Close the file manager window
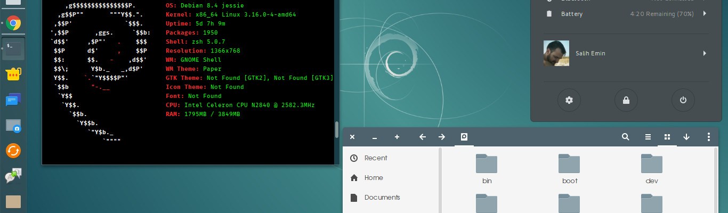728x213 pixels. click(x=352, y=137)
